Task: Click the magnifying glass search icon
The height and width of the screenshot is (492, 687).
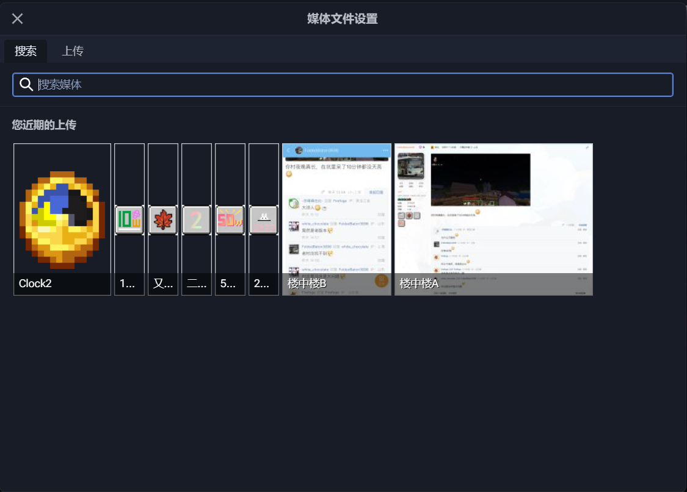Action: (x=26, y=84)
